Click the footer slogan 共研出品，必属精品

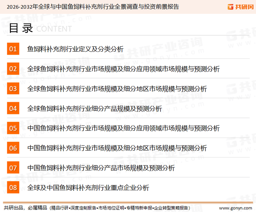26,208
